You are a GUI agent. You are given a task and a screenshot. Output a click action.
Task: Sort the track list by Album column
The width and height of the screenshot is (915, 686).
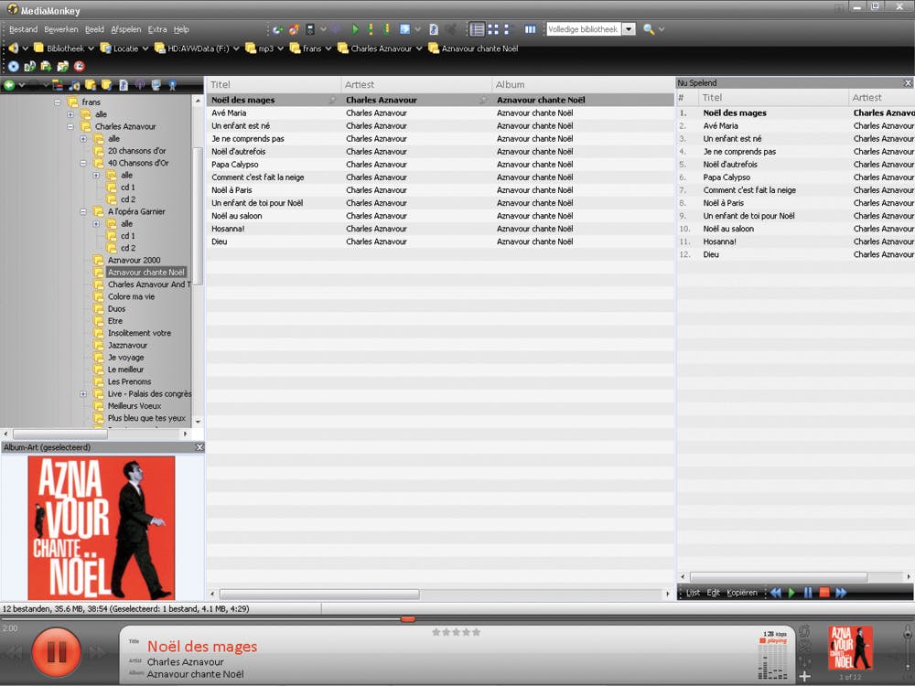pos(583,84)
